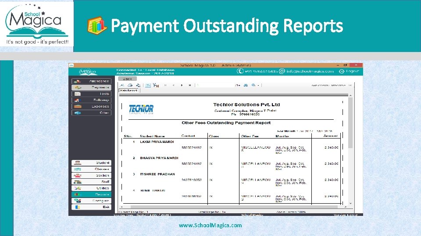The width and height of the screenshot is (421, 236).
Task: Open the Expenses sidebar item
Action: click(x=91, y=107)
